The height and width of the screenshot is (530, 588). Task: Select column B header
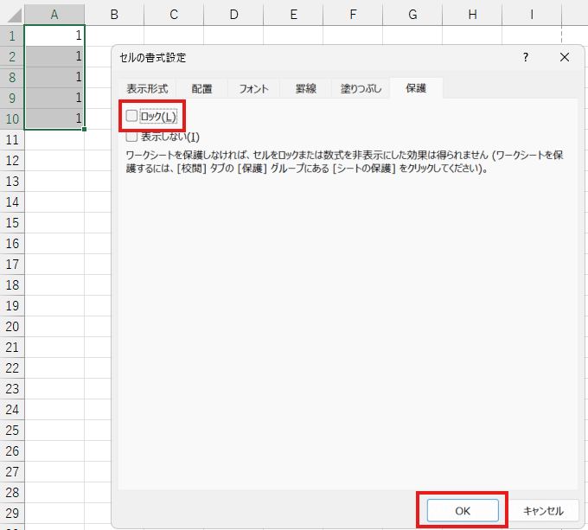[x=114, y=14]
